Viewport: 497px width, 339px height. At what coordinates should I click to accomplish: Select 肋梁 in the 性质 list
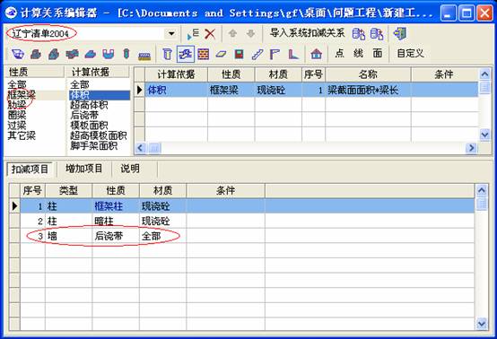[x=17, y=105]
